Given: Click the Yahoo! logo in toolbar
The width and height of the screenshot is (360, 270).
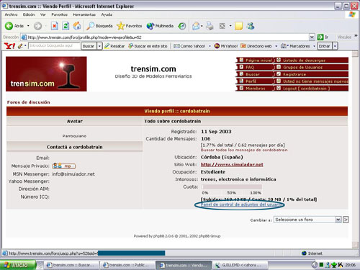Looking at the screenshot, I should pos(9,46).
